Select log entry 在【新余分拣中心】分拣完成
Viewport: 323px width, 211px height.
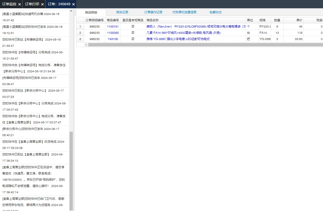pyautogui.click(x=34, y=106)
